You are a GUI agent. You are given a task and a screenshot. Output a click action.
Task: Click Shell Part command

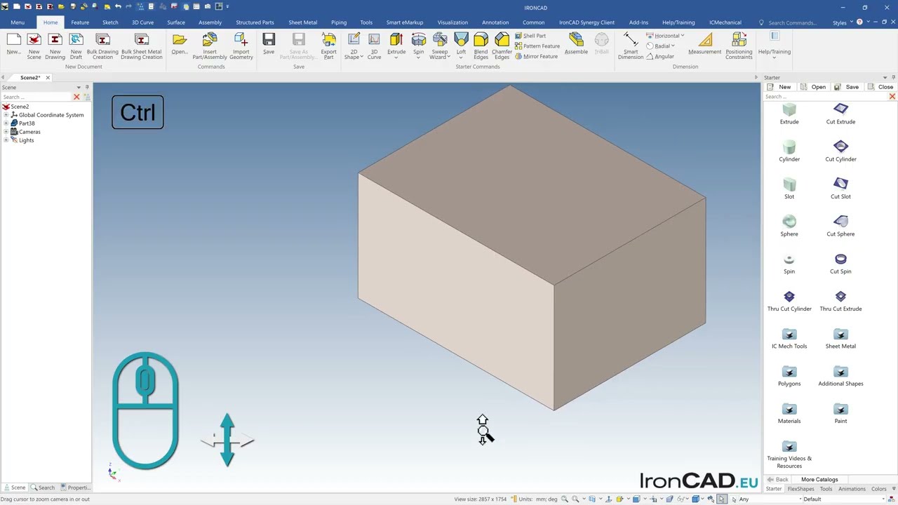530,36
